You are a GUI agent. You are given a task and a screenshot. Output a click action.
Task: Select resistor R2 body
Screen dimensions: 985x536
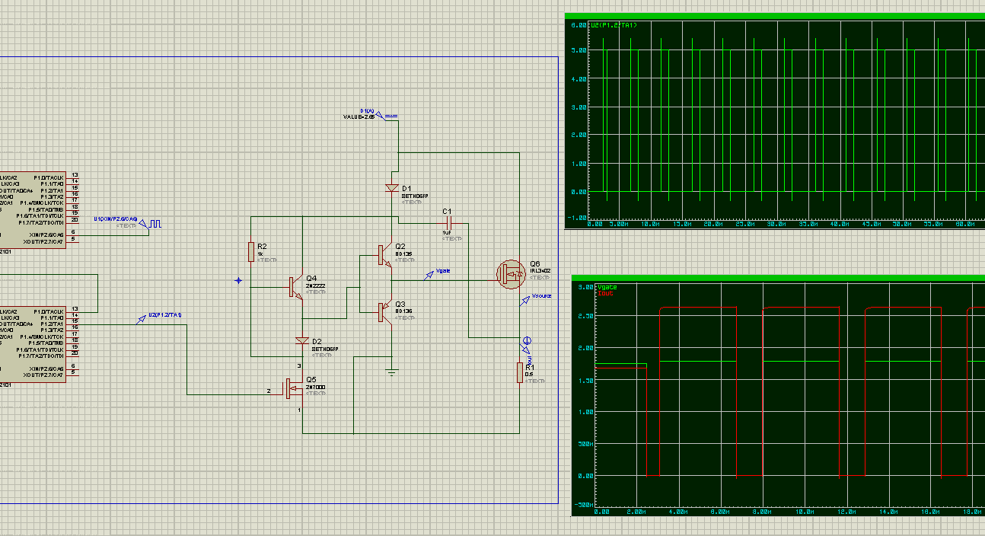[x=251, y=251]
